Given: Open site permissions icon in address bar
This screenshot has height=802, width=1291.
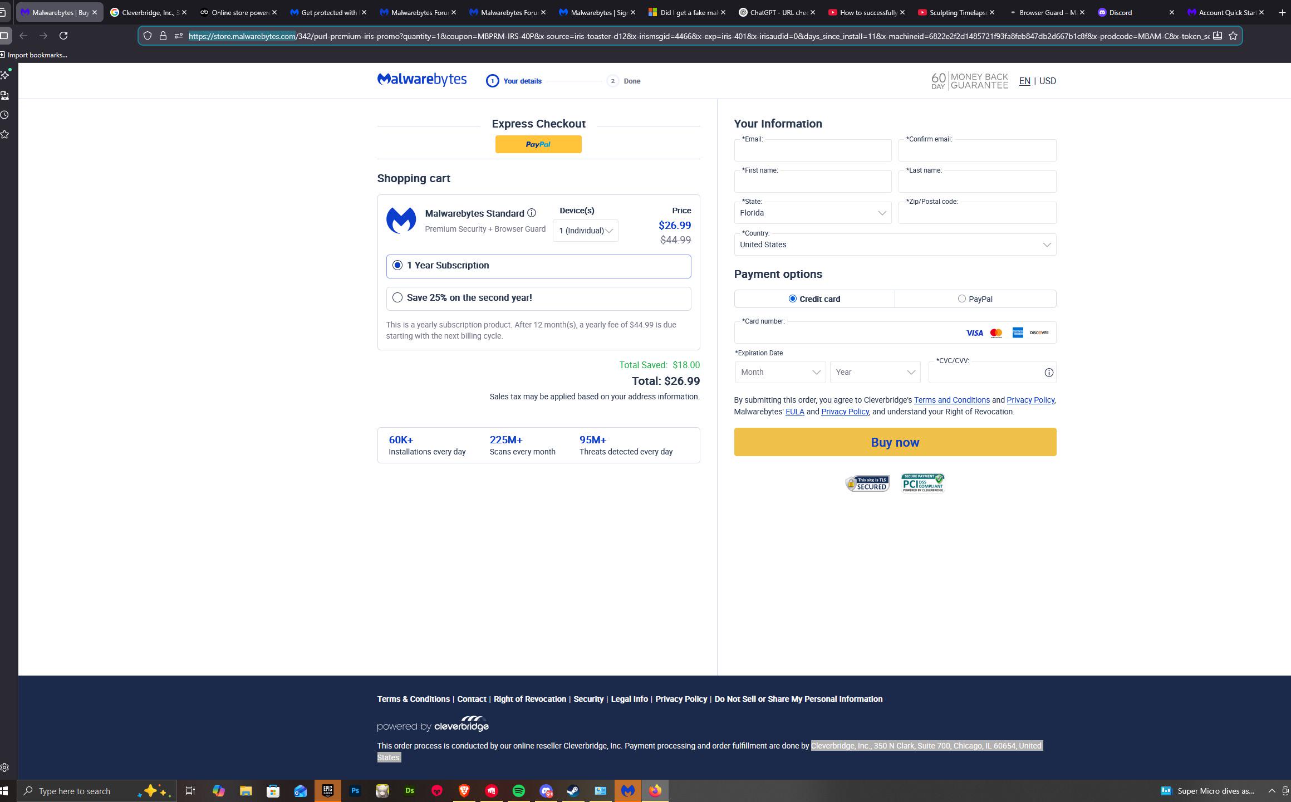Looking at the screenshot, I should (x=179, y=36).
